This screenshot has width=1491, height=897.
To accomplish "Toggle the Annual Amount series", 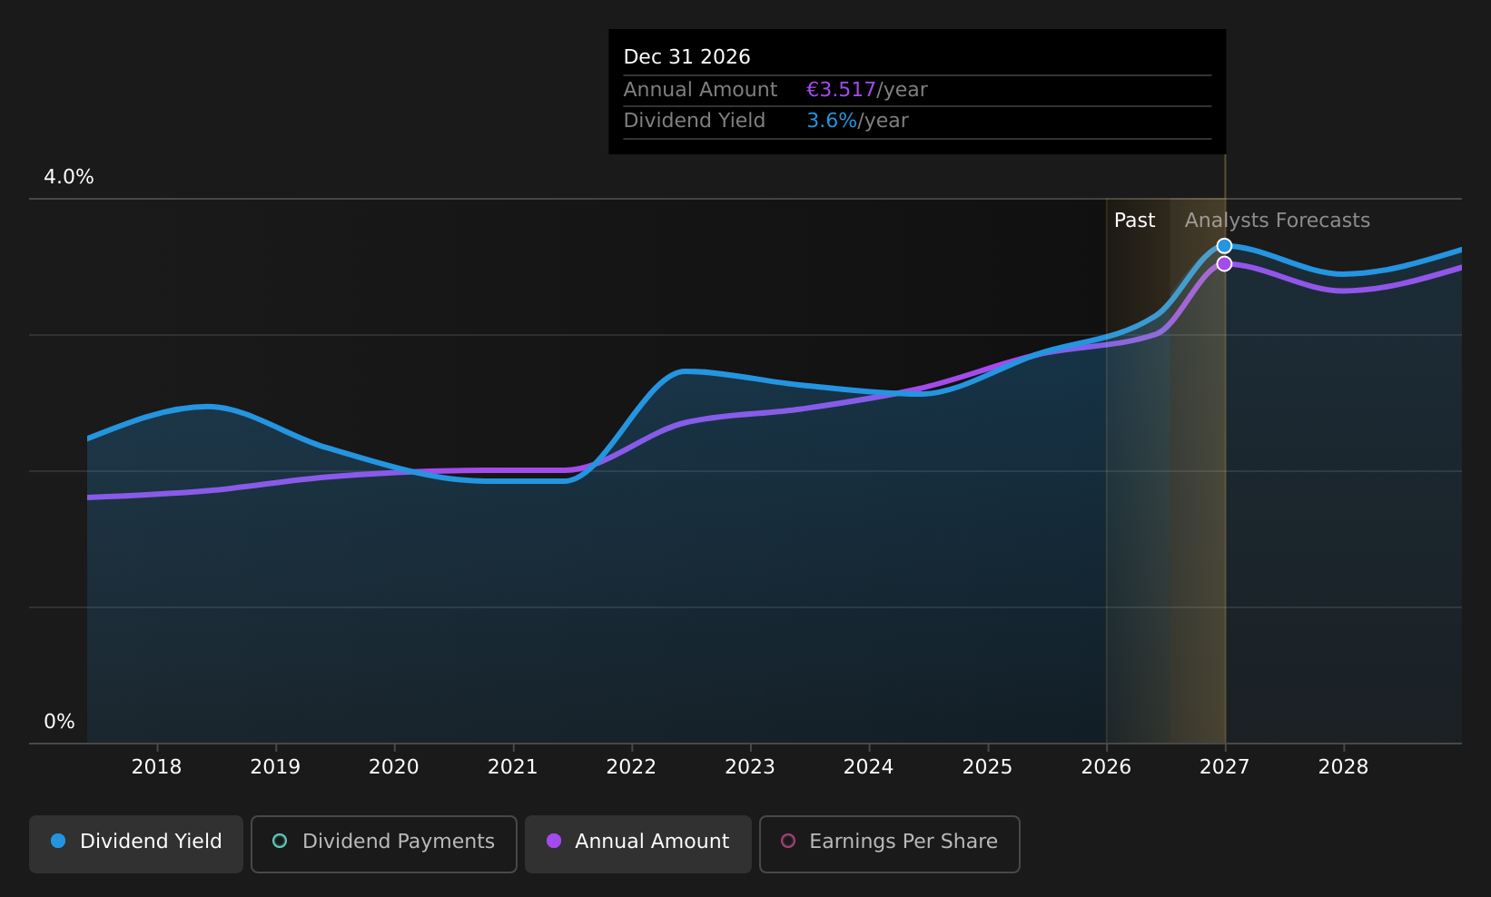I will 638,843.
